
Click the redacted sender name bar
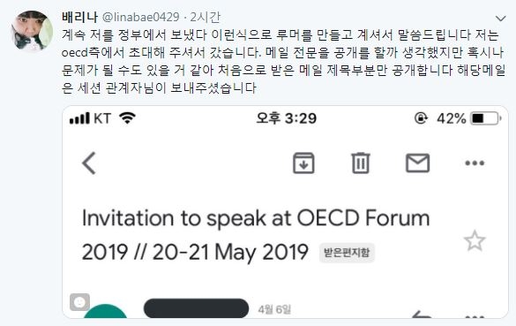[196, 308]
